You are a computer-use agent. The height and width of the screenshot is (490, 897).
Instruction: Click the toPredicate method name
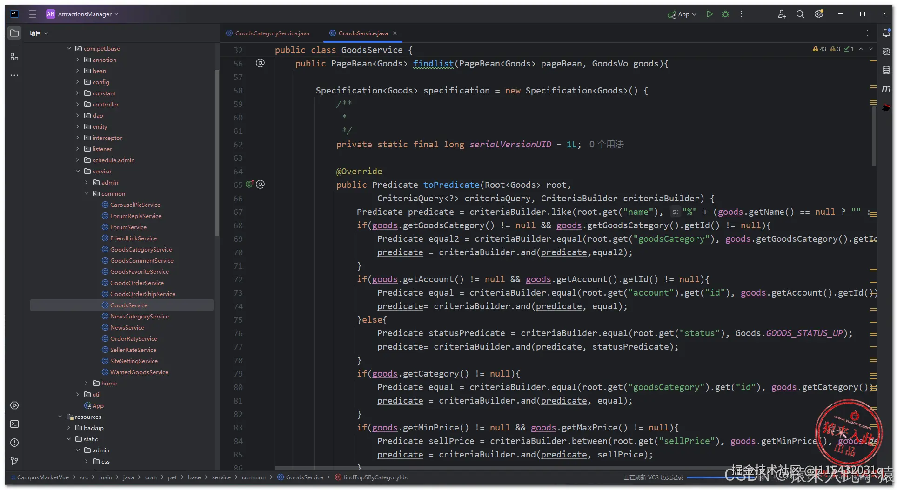(x=451, y=185)
